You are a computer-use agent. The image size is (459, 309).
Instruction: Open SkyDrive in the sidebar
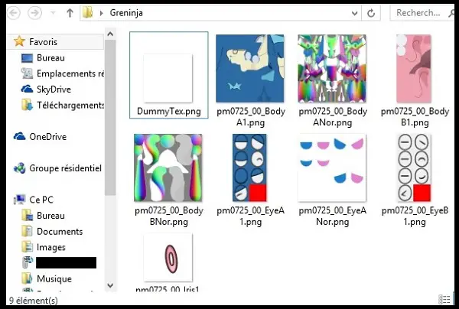(54, 89)
